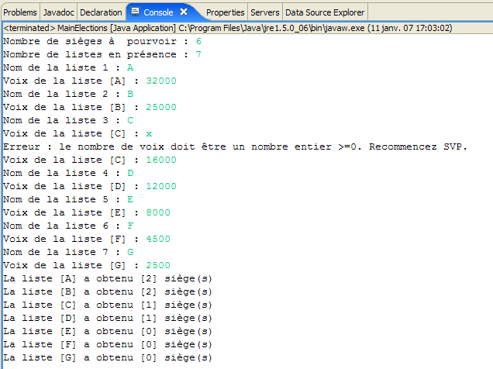Click the invalid input x for list C
Viewport: 493px width, 369px height.
coord(149,133)
